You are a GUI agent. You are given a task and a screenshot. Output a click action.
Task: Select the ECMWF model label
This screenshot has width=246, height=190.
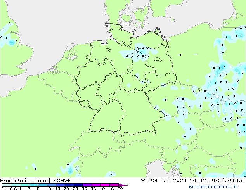tap(62, 181)
